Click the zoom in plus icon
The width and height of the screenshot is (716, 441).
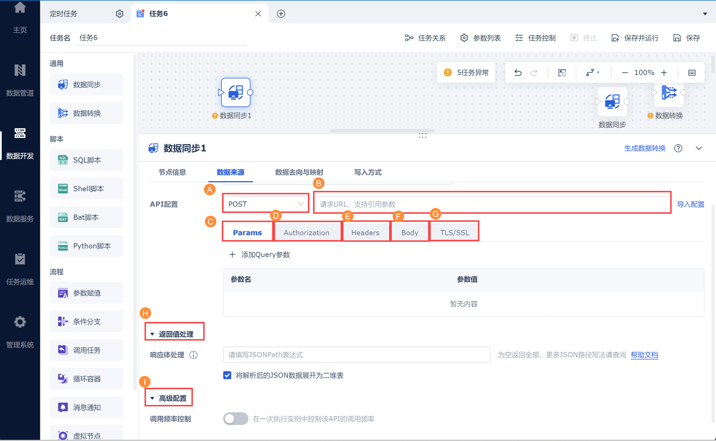pos(664,72)
